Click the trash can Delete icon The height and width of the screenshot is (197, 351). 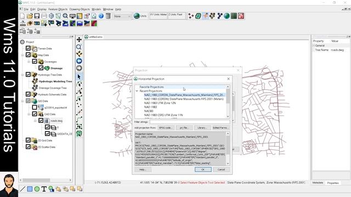[x=109, y=16]
